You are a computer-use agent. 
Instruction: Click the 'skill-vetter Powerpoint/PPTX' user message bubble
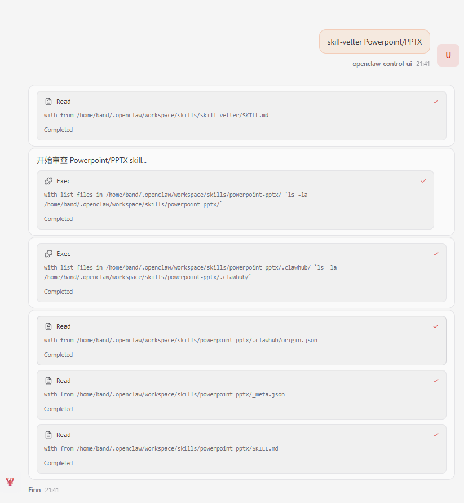coord(374,42)
